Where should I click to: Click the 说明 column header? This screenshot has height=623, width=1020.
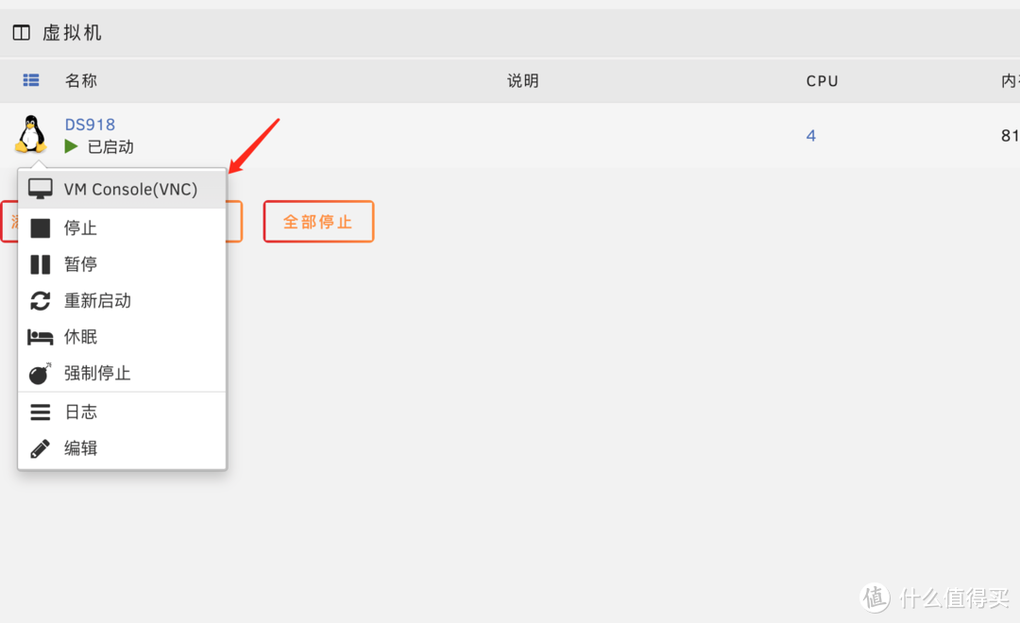click(x=522, y=80)
